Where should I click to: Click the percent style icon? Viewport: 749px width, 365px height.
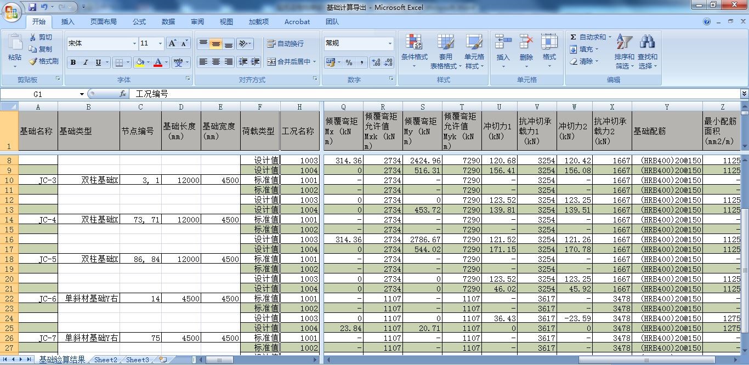[349, 62]
